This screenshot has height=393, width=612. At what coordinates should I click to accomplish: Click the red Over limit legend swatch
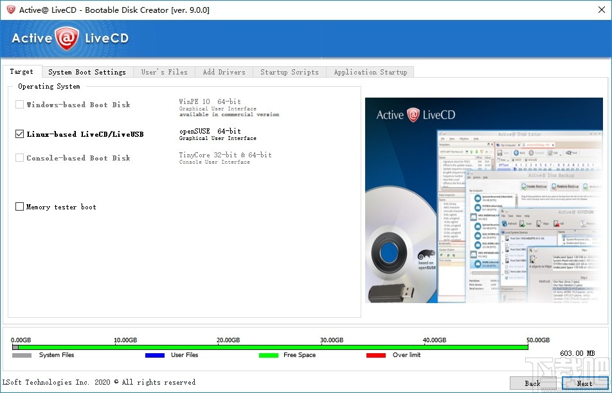point(376,355)
